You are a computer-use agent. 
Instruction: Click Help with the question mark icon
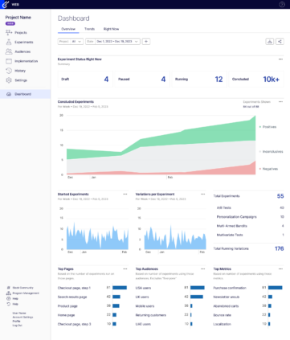point(9,298)
